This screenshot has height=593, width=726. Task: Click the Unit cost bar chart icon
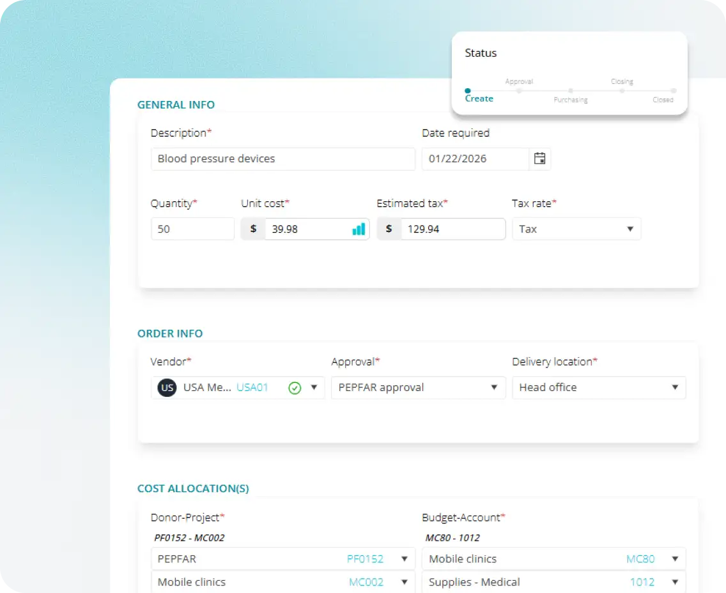(x=359, y=229)
